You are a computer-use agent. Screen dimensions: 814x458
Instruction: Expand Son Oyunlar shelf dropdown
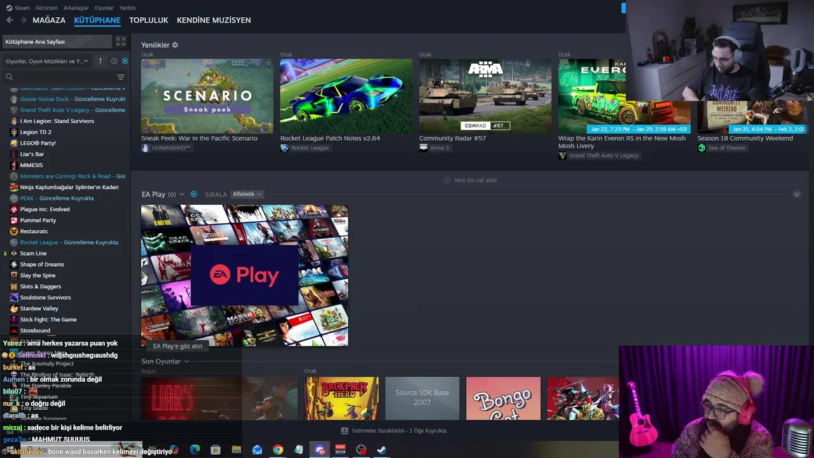tap(186, 361)
